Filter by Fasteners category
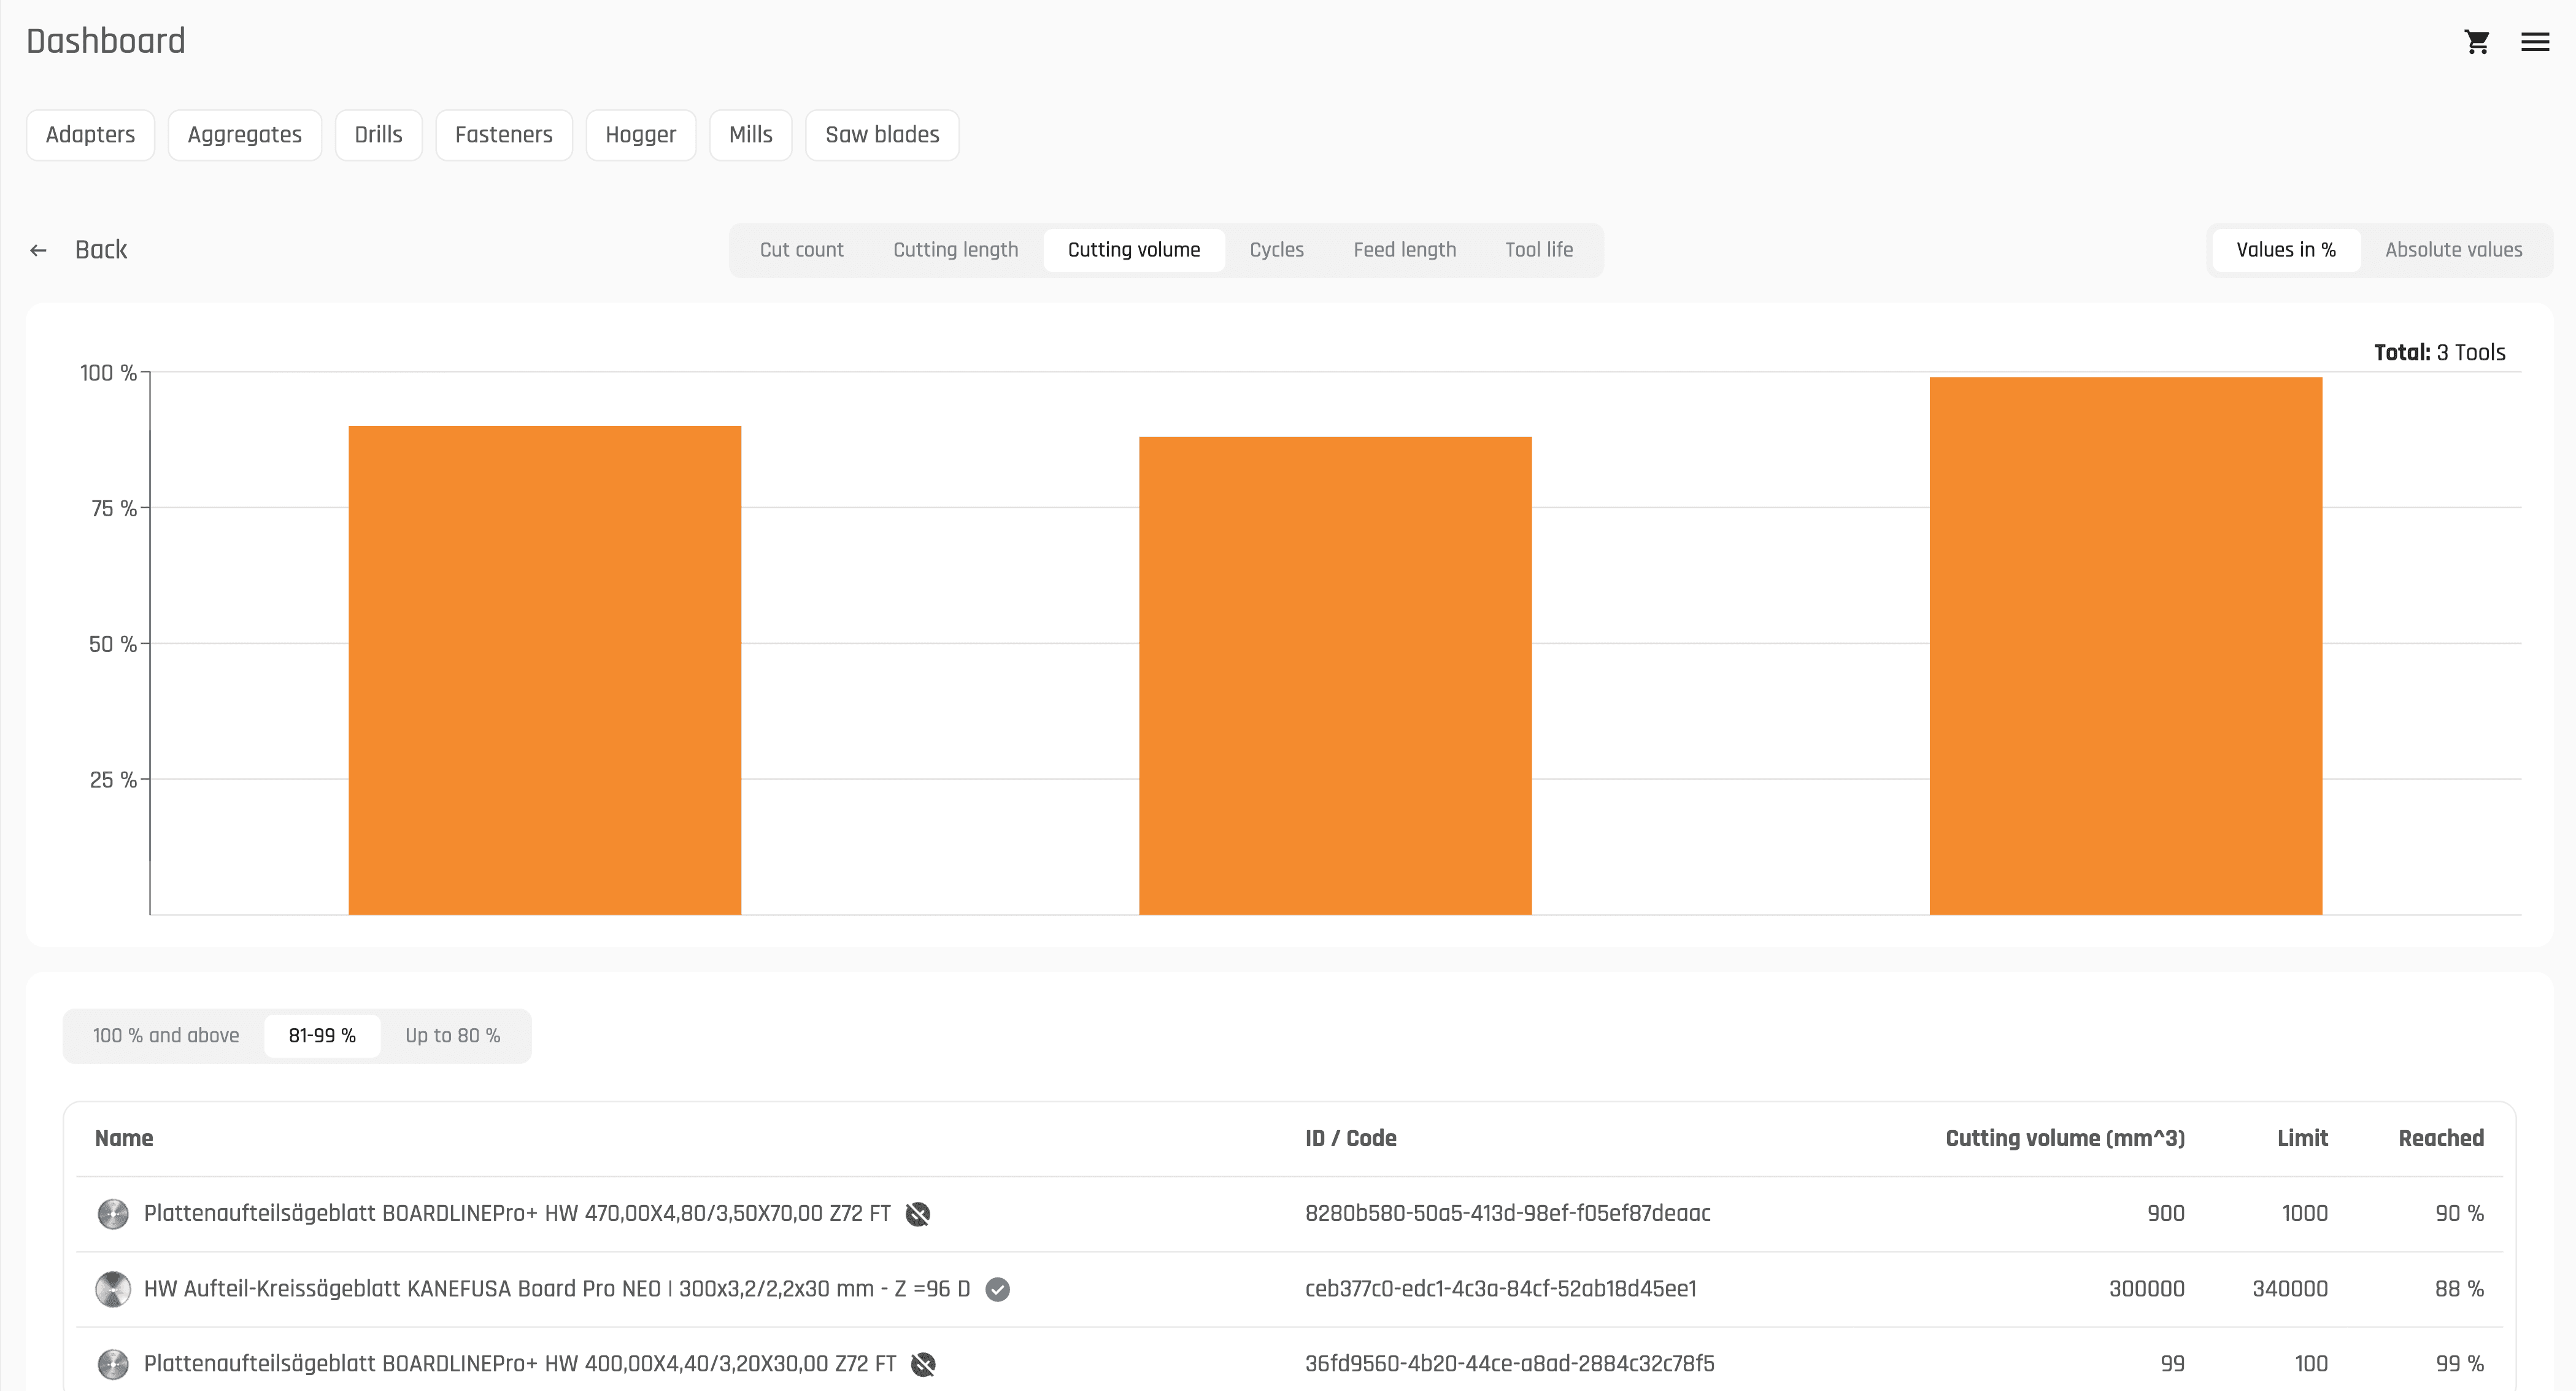 [x=504, y=135]
